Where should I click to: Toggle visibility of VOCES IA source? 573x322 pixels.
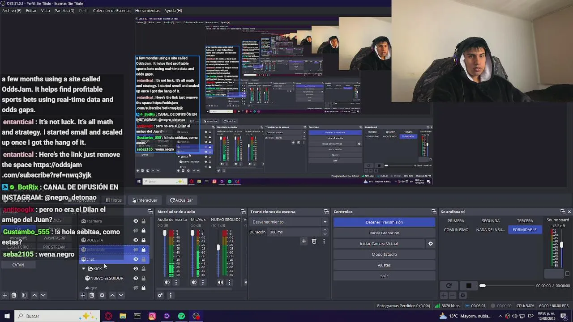point(136,240)
